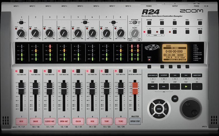Trigger the KICK pad
The width and height of the screenshot is (219, 136).
[21, 121]
